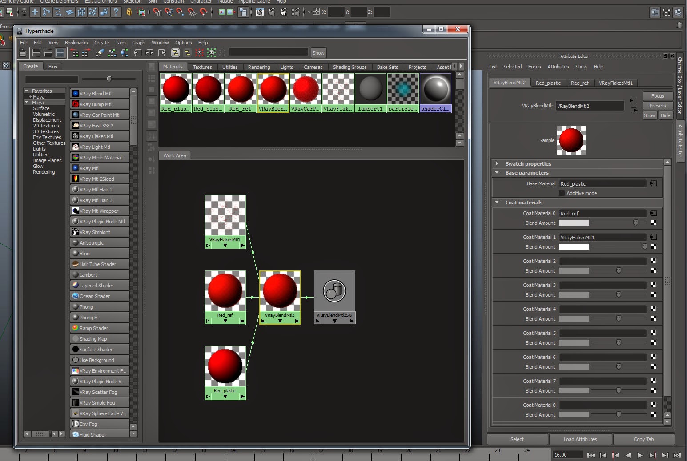
Task: Show output connections of selected node
Action: click(x=162, y=53)
